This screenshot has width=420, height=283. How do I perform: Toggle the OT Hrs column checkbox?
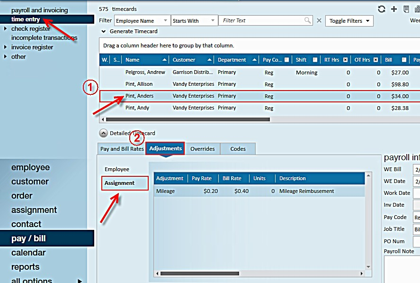tap(376, 60)
